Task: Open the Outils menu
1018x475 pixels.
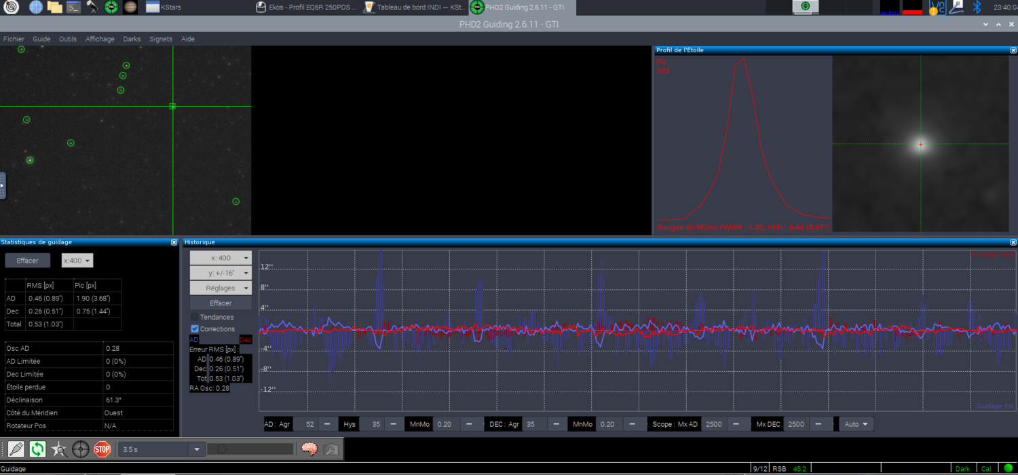Action: pyautogui.click(x=68, y=39)
